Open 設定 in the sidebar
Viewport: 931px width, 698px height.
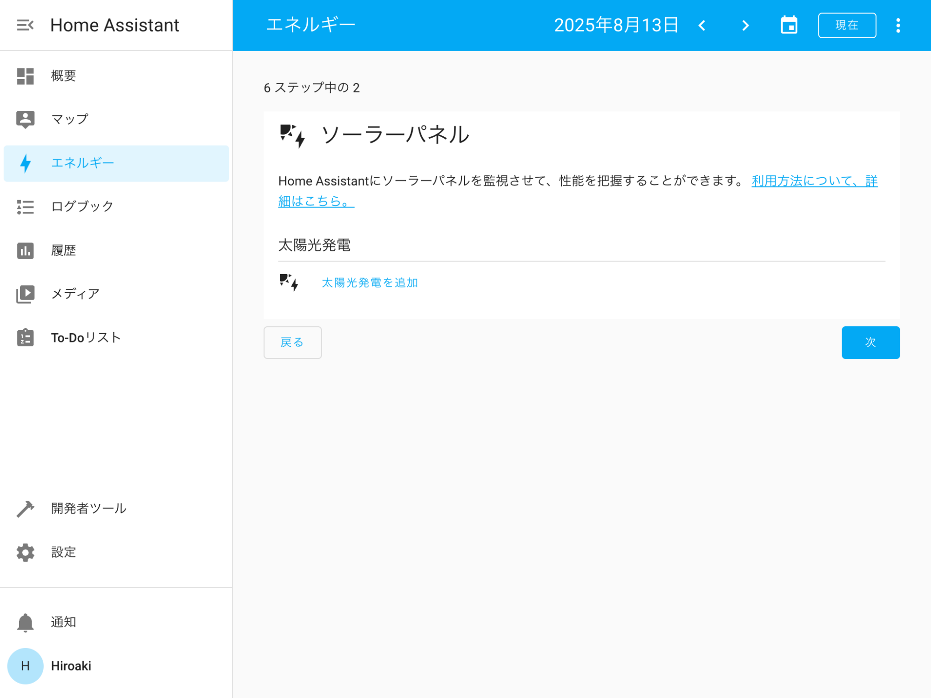pos(116,552)
